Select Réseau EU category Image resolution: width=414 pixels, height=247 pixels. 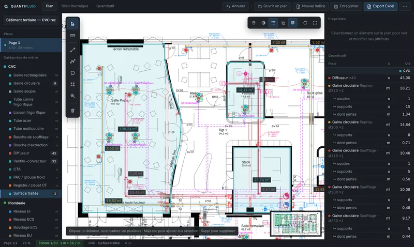(x=31, y=236)
